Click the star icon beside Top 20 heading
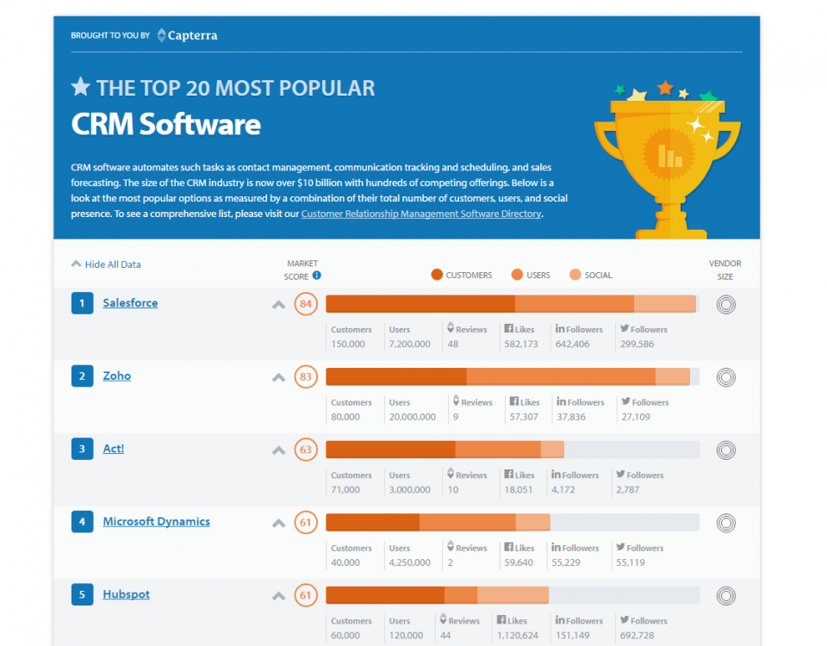This screenshot has height=646, width=827. coord(81,87)
